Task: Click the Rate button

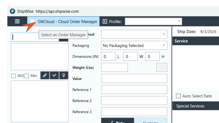Action: [118, 120]
